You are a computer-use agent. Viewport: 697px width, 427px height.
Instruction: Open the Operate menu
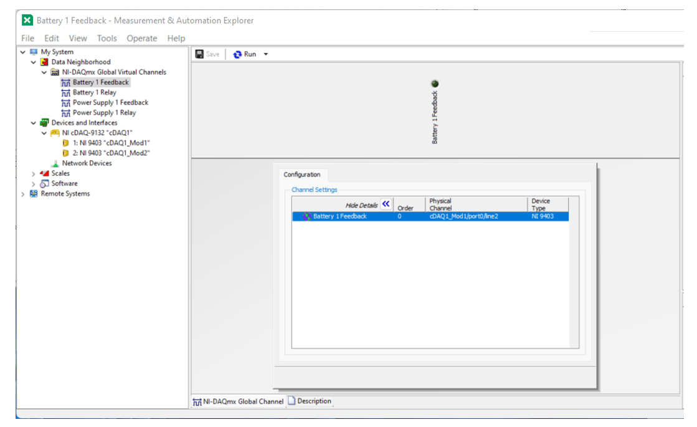coord(142,38)
